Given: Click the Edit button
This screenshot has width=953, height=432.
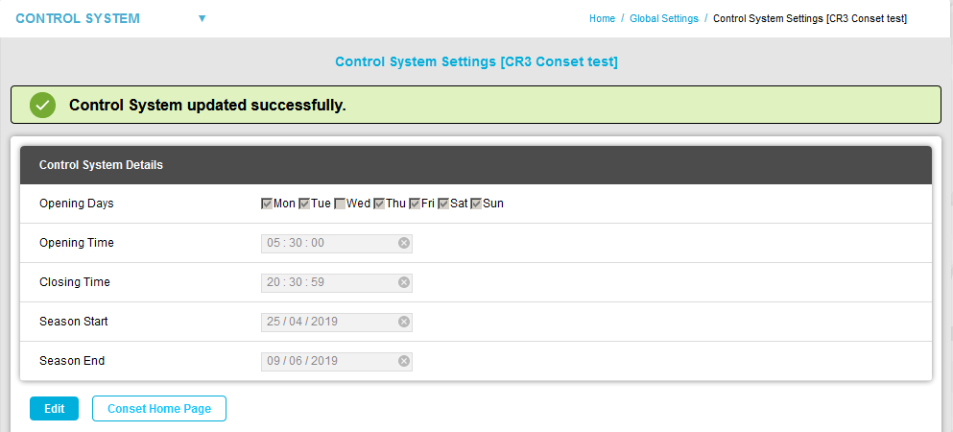Looking at the screenshot, I should point(54,408).
